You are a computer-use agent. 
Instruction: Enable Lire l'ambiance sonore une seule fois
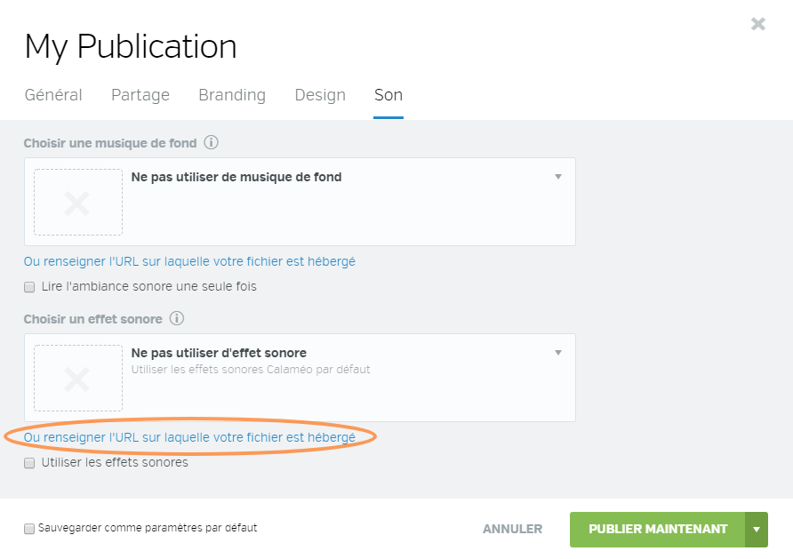(x=29, y=287)
